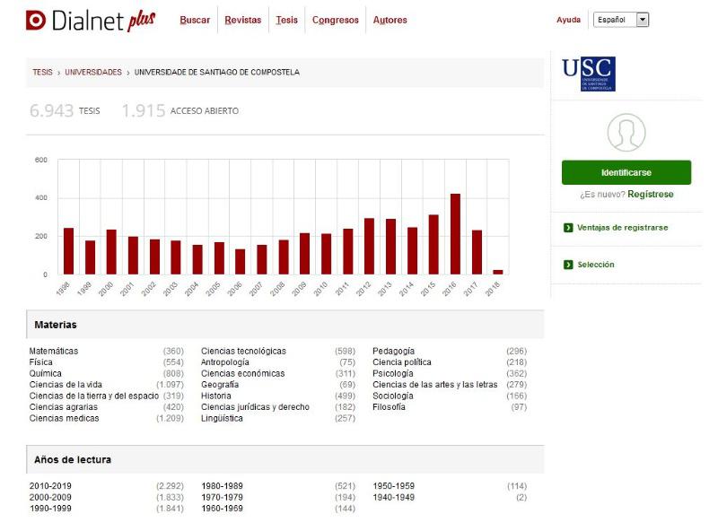Filter by Ciencias médicas subject
Screen dimensions: 718x531
pos(64,418)
